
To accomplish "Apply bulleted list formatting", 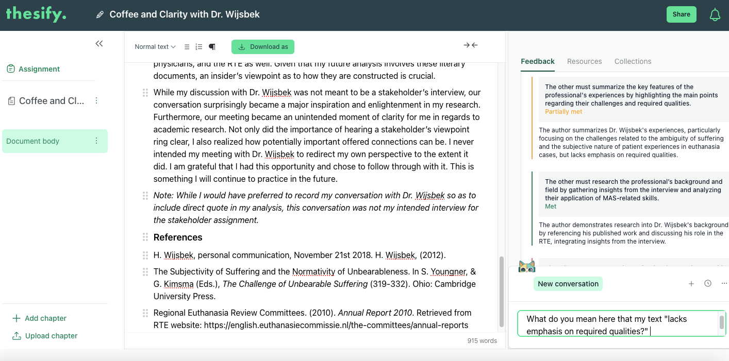I will tap(187, 47).
